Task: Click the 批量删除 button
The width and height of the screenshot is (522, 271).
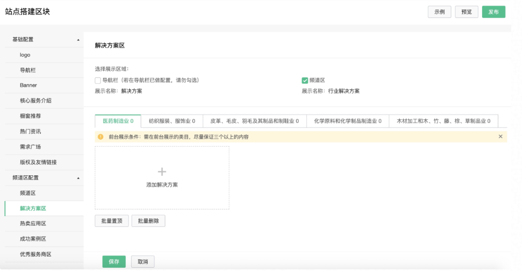Action: pyautogui.click(x=148, y=221)
